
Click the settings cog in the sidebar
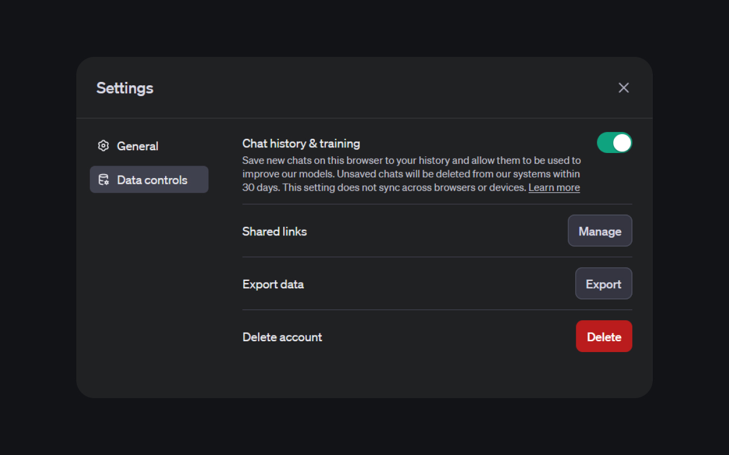pyautogui.click(x=103, y=146)
